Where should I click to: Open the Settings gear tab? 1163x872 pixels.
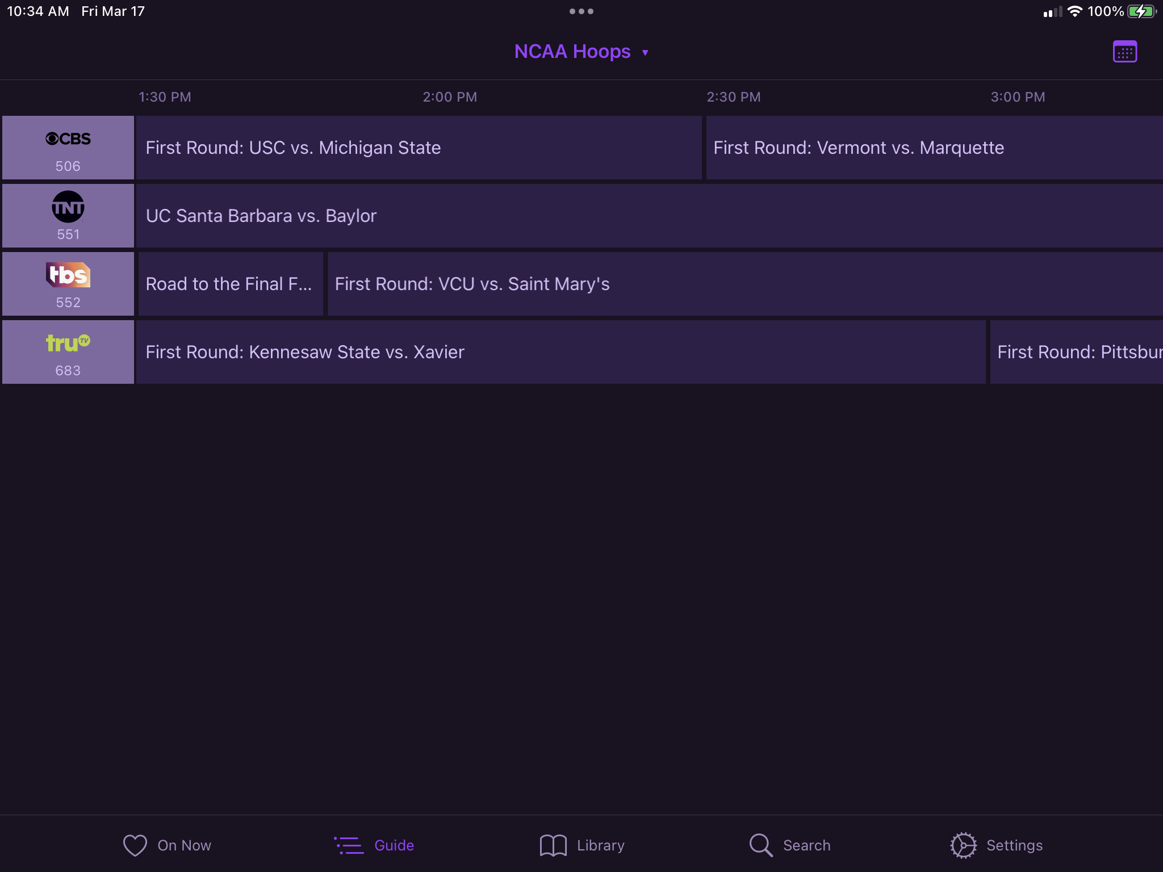(x=997, y=845)
